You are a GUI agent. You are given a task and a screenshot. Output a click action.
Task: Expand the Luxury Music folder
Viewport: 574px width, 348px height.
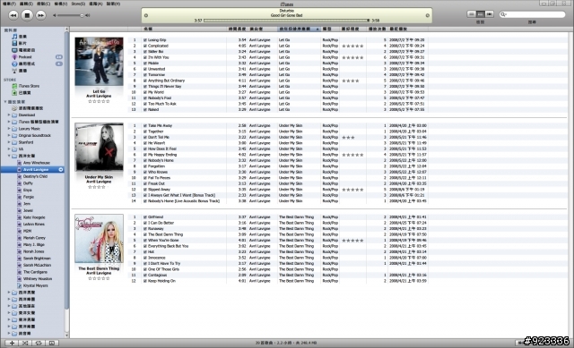(9, 129)
